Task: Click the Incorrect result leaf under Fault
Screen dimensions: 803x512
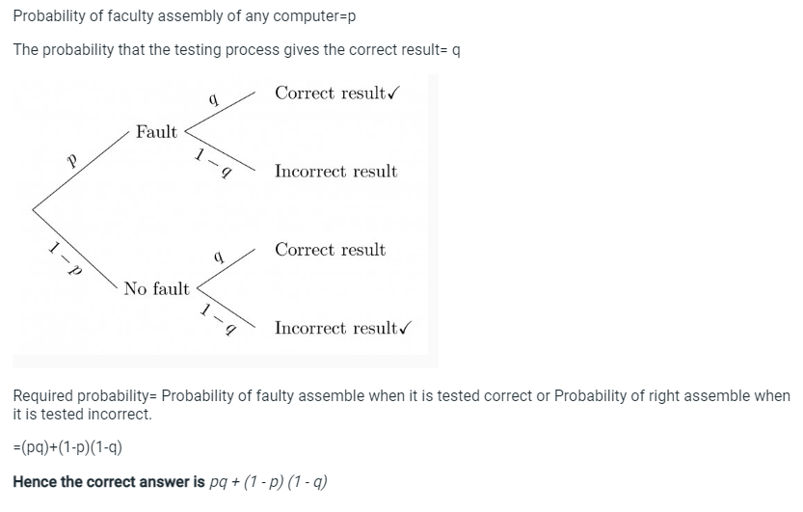Action: point(335,172)
